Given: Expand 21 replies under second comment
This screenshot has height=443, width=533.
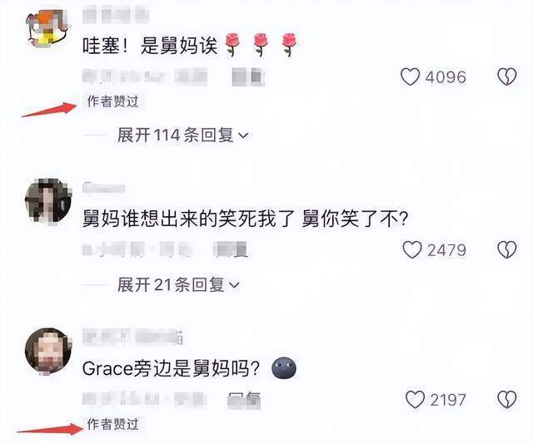Looking at the screenshot, I should tap(178, 284).
